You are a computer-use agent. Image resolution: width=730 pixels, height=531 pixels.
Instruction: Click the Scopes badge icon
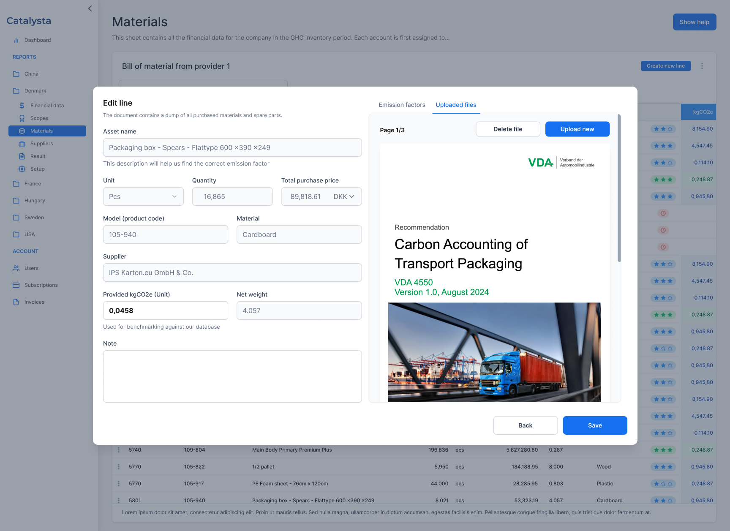click(22, 118)
